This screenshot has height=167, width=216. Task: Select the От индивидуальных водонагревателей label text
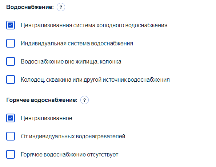73,137
